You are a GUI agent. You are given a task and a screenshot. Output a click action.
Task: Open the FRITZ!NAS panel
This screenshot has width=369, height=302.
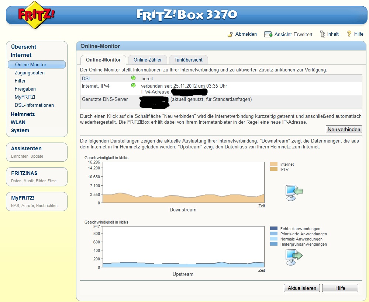point(37,177)
